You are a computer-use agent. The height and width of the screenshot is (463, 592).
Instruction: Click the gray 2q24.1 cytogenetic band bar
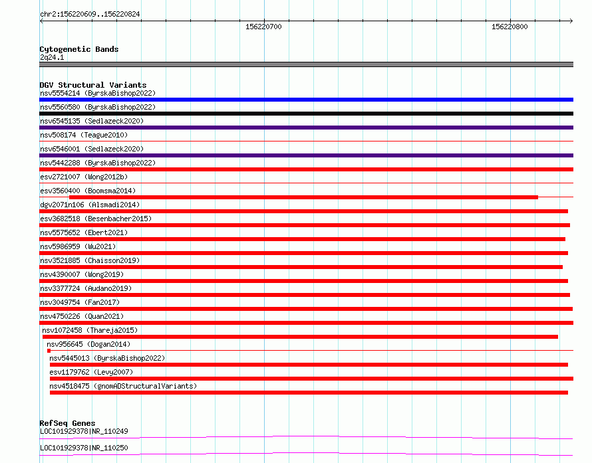click(306, 64)
